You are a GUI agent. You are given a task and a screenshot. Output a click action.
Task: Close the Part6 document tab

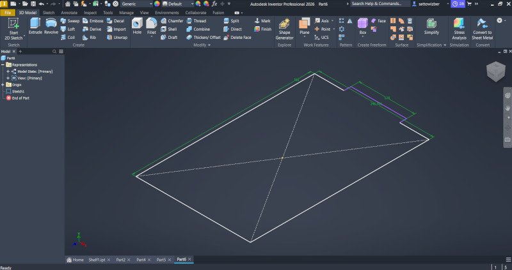(189, 259)
